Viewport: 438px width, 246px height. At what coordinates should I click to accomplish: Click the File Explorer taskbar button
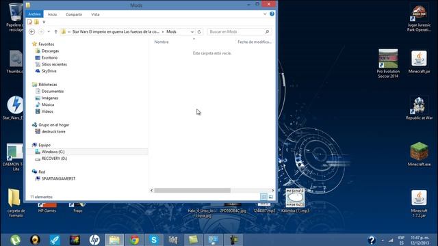point(114,240)
